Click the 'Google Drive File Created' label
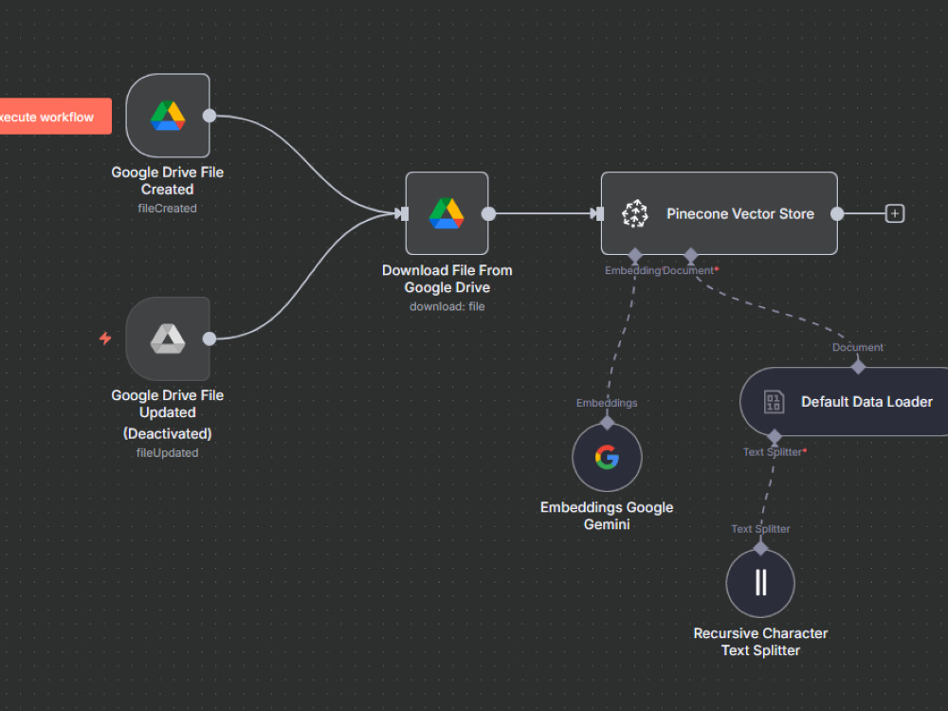 point(168,181)
